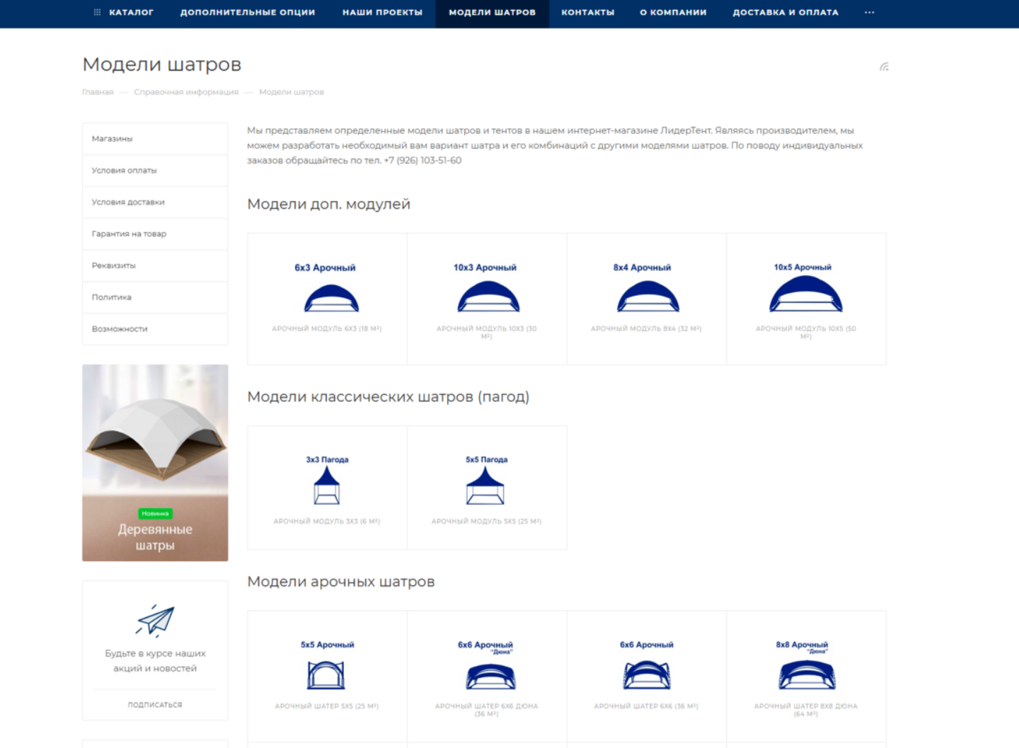1019x748 pixels.
Task: Select the Модели шатров menu tab
Action: 492,12
